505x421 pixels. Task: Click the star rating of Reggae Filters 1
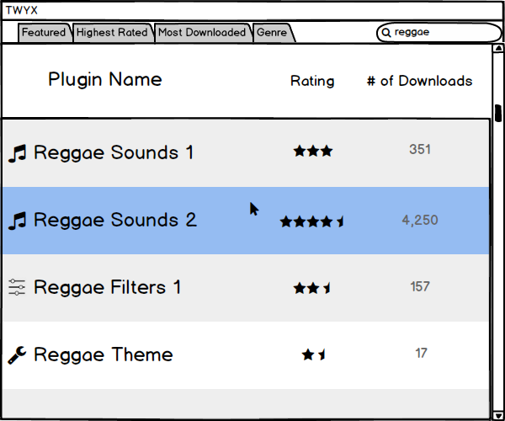coord(312,288)
